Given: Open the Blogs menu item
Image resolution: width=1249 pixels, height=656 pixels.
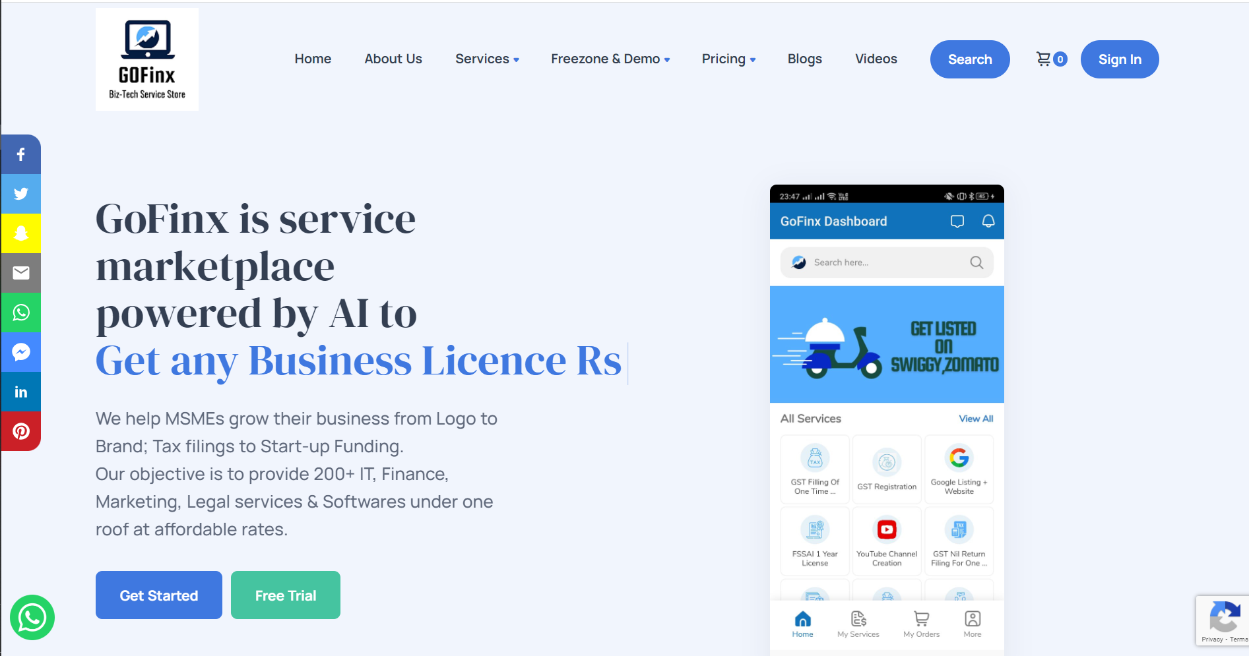Looking at the screenshot, I should (805, 59).
